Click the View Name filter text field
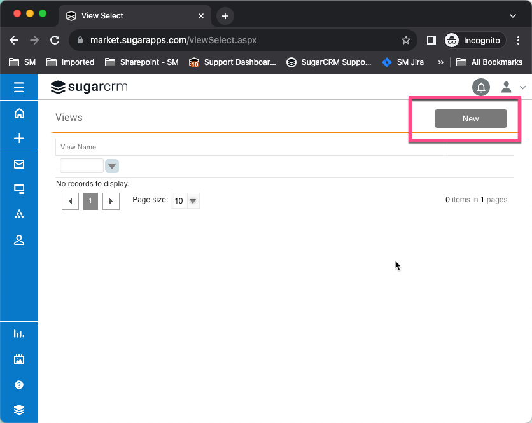Viewport: 532px width, 423px height. click(81, 167)
